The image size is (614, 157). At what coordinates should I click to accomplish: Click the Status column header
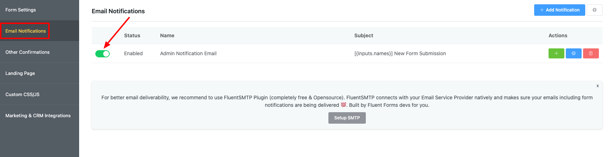[132, 35]
